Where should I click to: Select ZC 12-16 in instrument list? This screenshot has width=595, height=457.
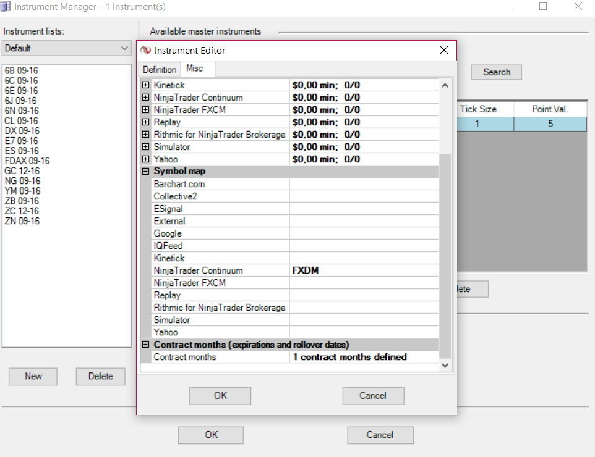pyautogui.click(x=22, y=211)
